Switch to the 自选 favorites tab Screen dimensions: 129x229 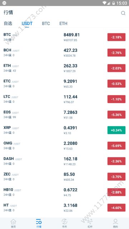click(8, 24)
